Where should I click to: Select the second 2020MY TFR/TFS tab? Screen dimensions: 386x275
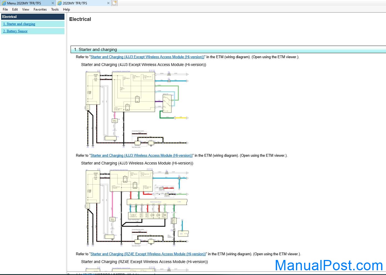pos(83,3)
